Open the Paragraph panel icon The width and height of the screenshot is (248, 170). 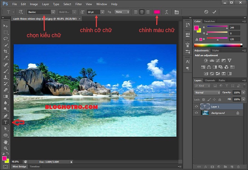point(188,68)
